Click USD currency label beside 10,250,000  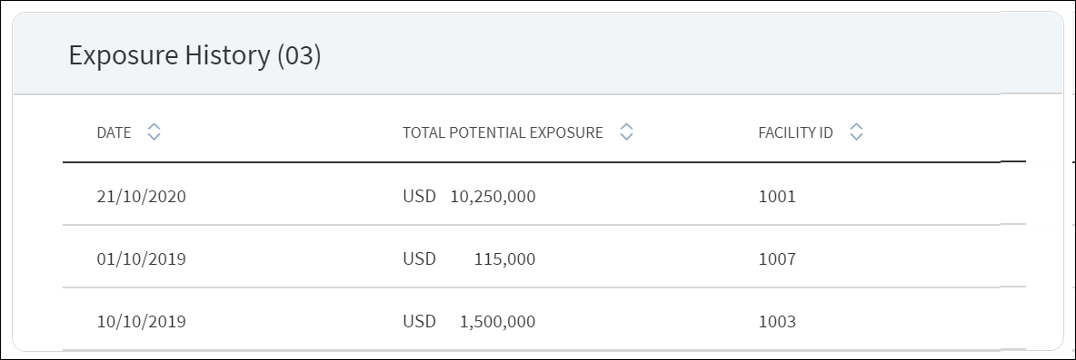pyautogui.click(x=419, y=197)
